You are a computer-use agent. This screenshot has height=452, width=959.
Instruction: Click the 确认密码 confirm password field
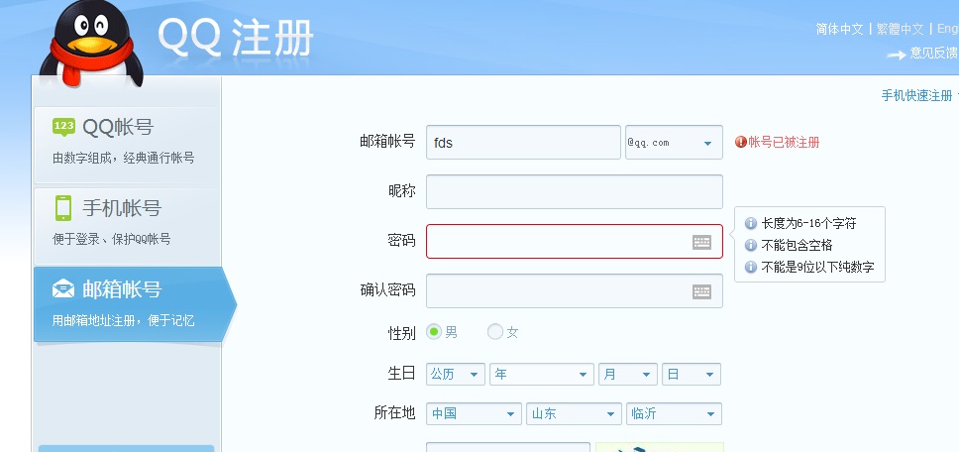[575, 291]
